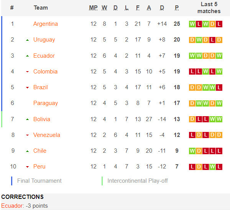Screen dimensions: 230x210
Task: Click the MP column header
Action: pyautogui.click(x=93, y=8)
